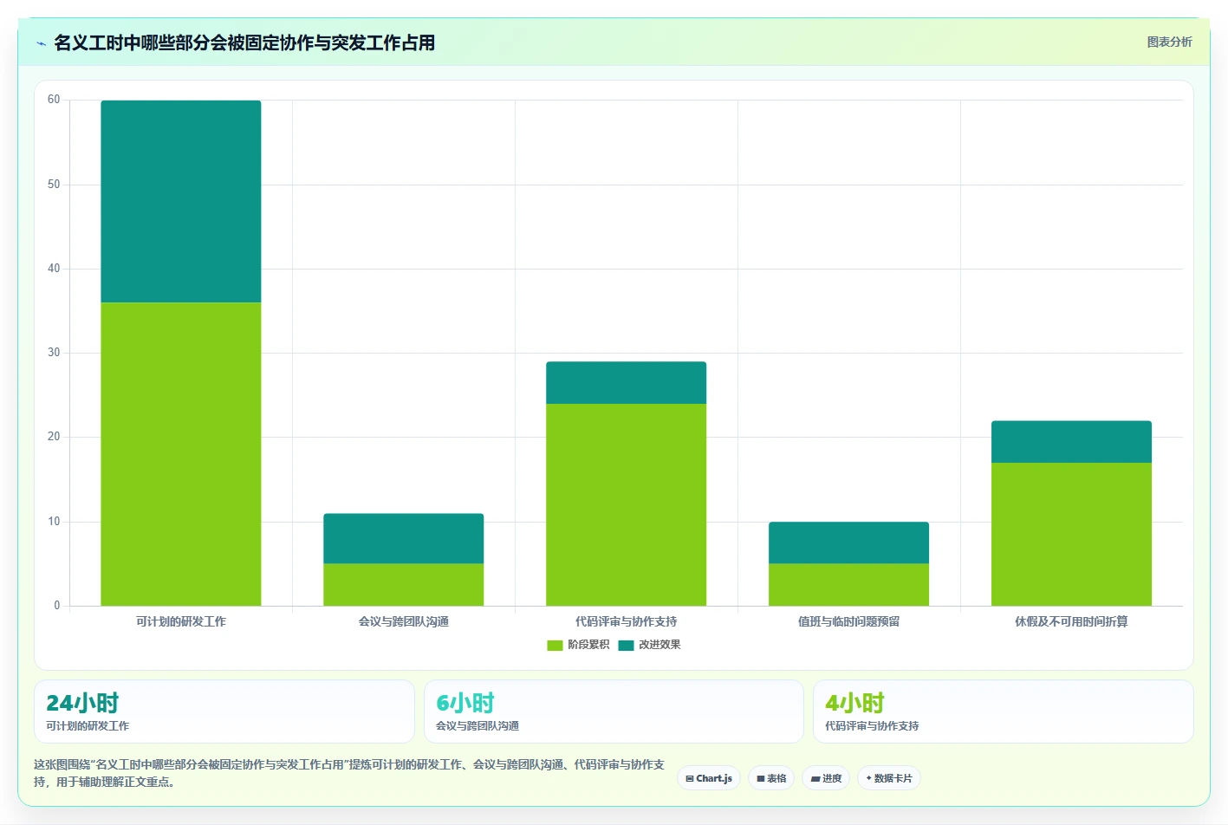The width and height of the screenshot is (1228, 825).
Task: Select dark teal segment of 会议与跨团队沟通 bar
Action: click(x=404, y=539)
